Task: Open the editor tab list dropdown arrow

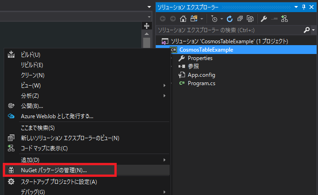Action: pyautogui.click(x=149, y=7)
